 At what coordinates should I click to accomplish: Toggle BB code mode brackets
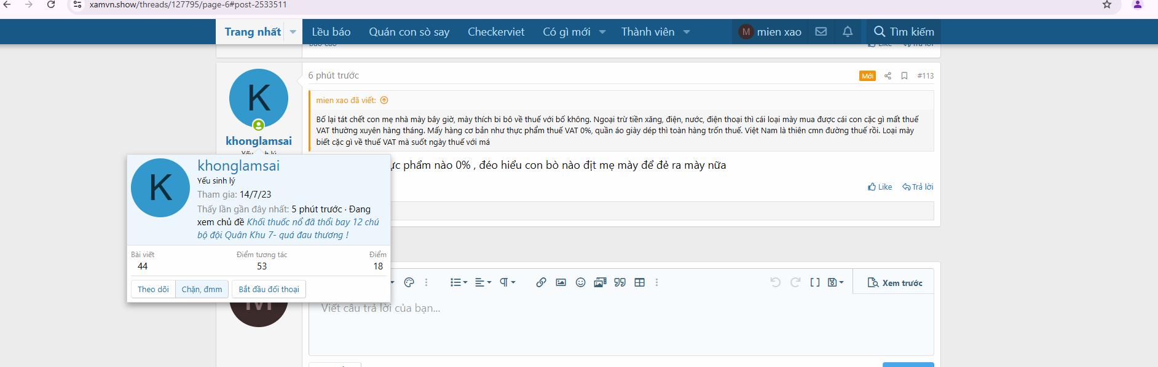814,282
